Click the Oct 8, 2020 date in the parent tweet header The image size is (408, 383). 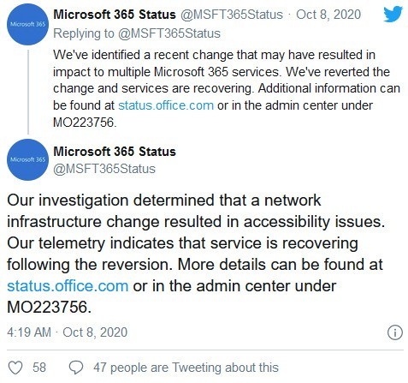[x=328, y=15]
